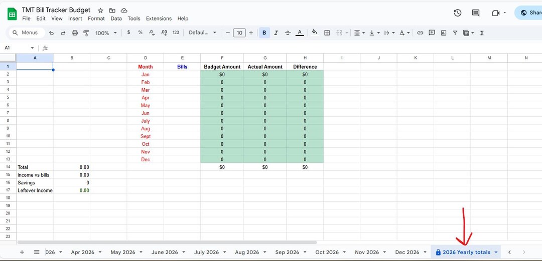Screen dimensions: 542x261
Task: Open the Data menu
Action: [116, 19]
